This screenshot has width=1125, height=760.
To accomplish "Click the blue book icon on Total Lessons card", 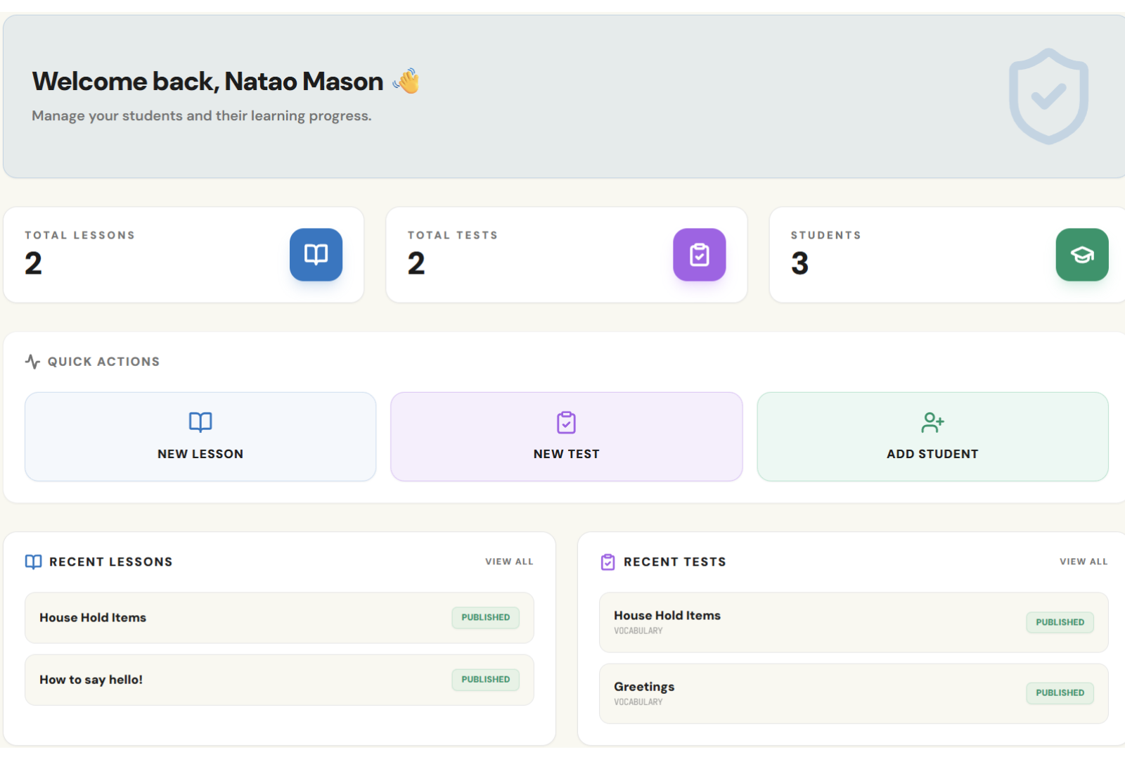I will (316, 255).
